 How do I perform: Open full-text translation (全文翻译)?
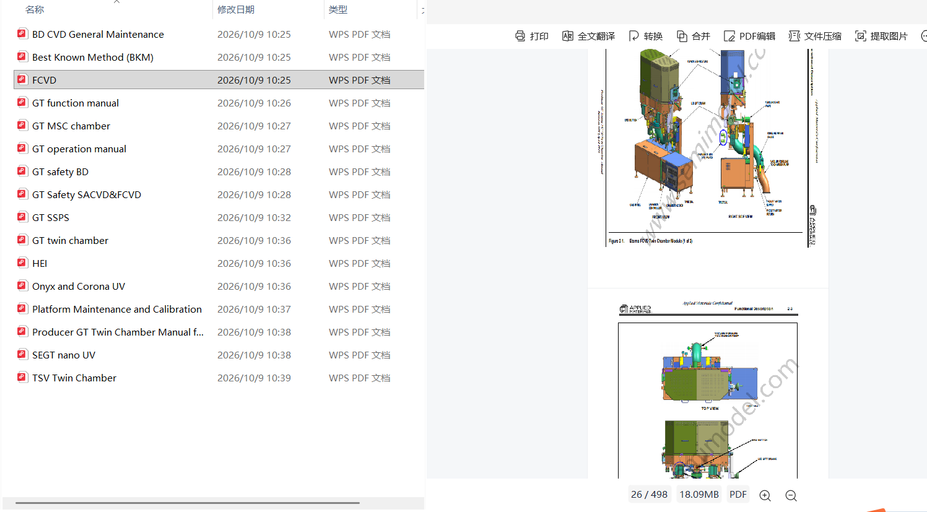(x=588, y=36)
